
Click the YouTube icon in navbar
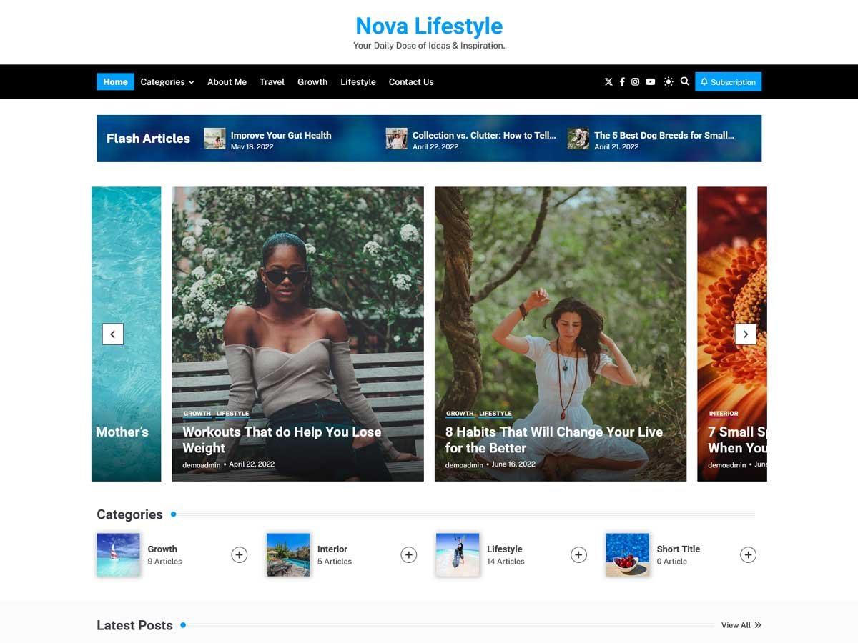650,82
